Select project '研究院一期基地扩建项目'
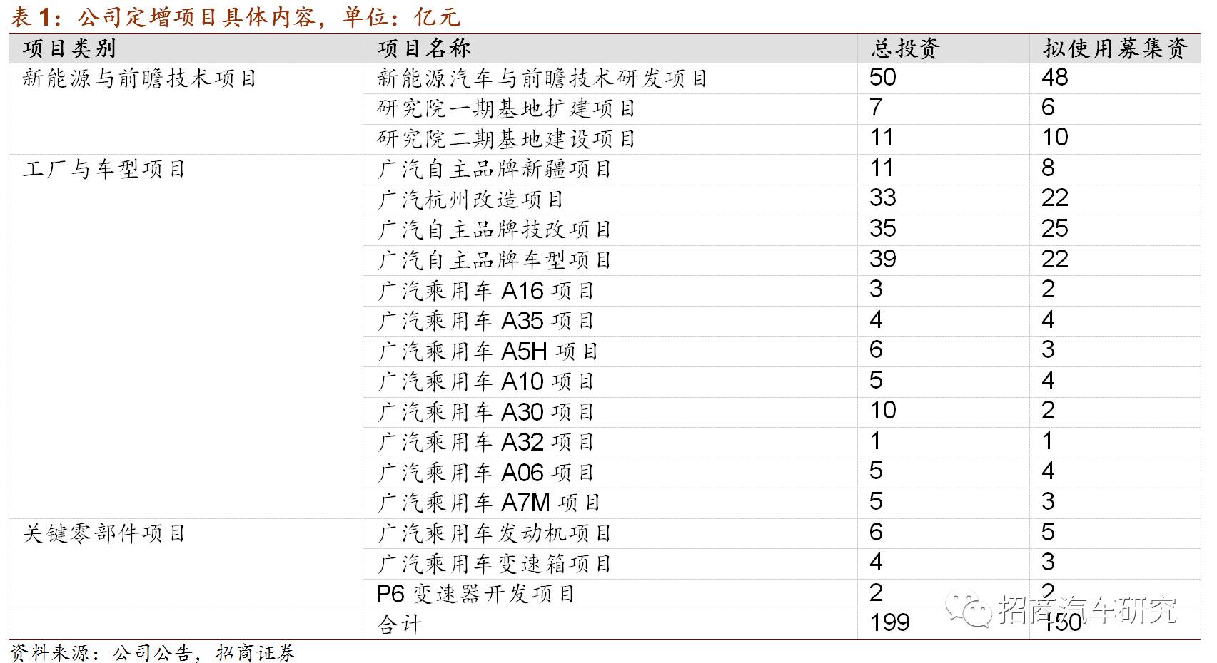The image size is (1217, 663). [x=506, y=108]
